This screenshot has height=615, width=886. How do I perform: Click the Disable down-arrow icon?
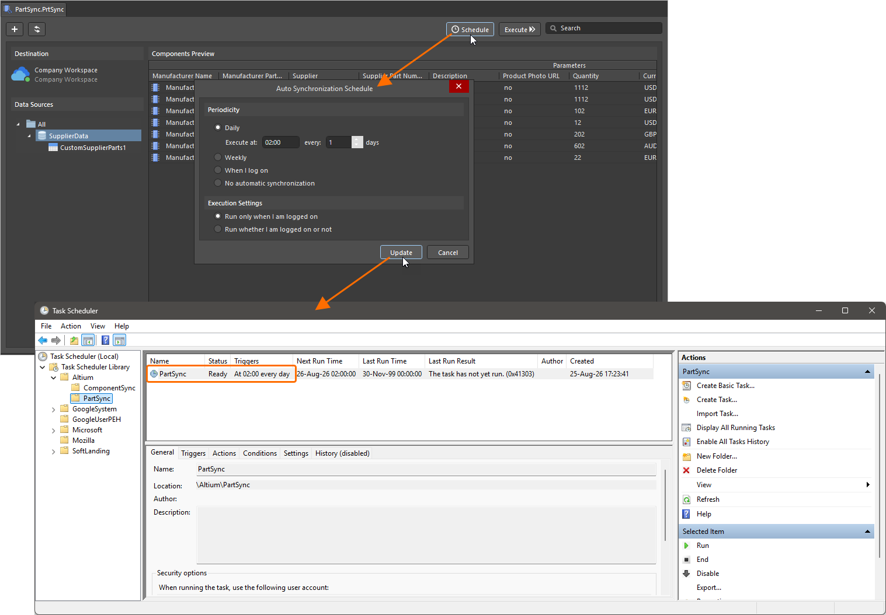687,574
